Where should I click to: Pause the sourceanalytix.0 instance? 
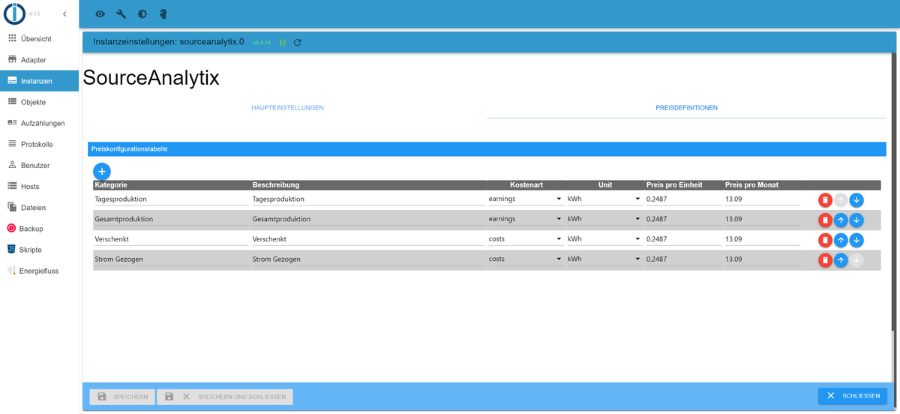283,43
